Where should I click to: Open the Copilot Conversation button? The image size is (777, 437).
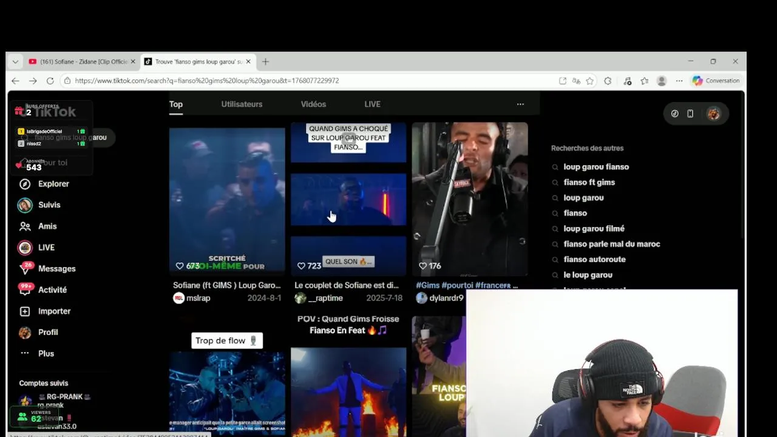(x=716, y=81)
